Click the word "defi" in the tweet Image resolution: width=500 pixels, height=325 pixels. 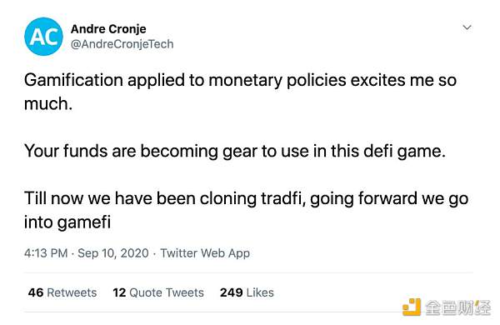pos(378,151)
